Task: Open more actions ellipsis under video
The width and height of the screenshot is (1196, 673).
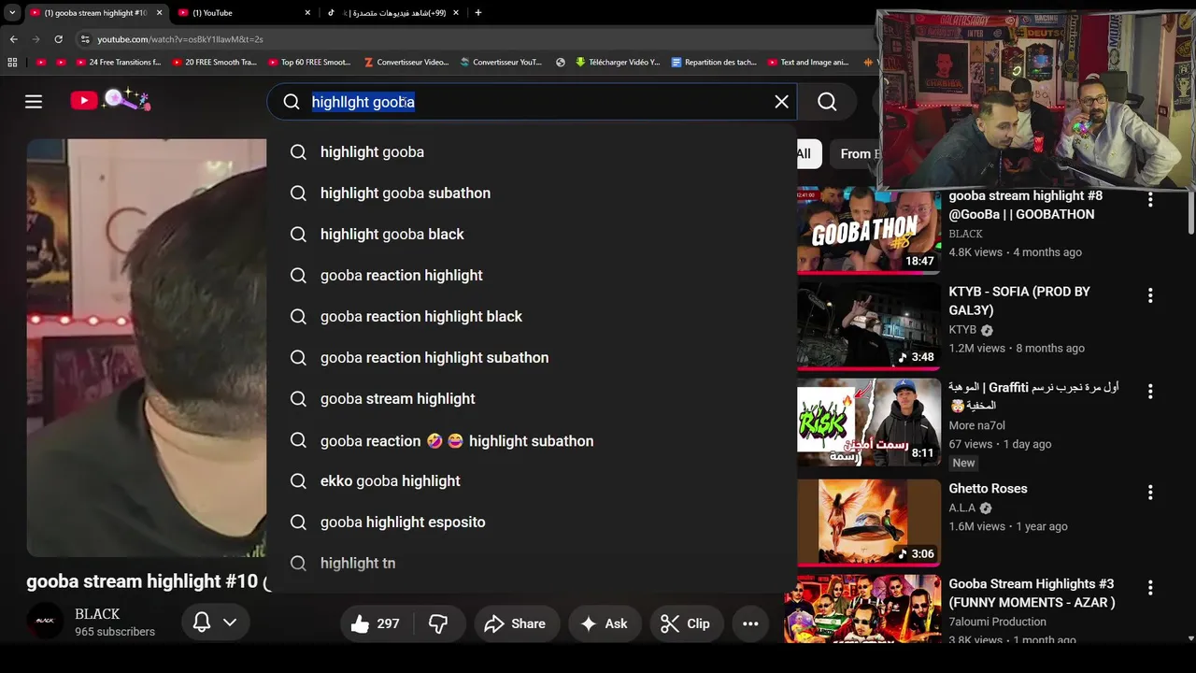Action: click(750, 623)
